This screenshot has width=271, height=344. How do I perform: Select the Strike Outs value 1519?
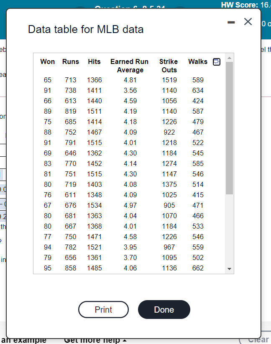pos(169,80)
